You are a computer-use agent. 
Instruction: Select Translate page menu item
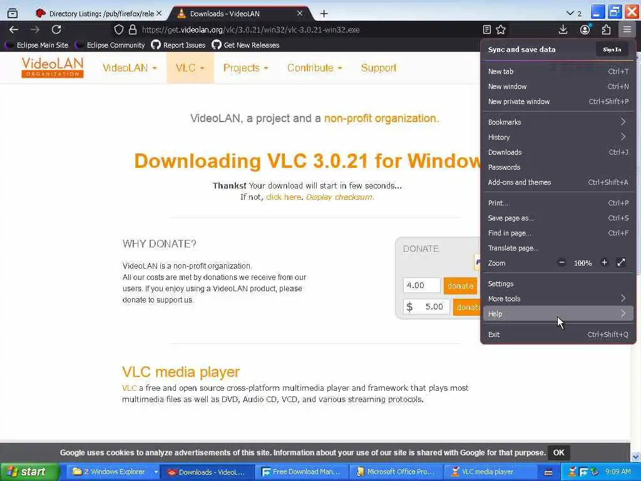click(558, 248)
